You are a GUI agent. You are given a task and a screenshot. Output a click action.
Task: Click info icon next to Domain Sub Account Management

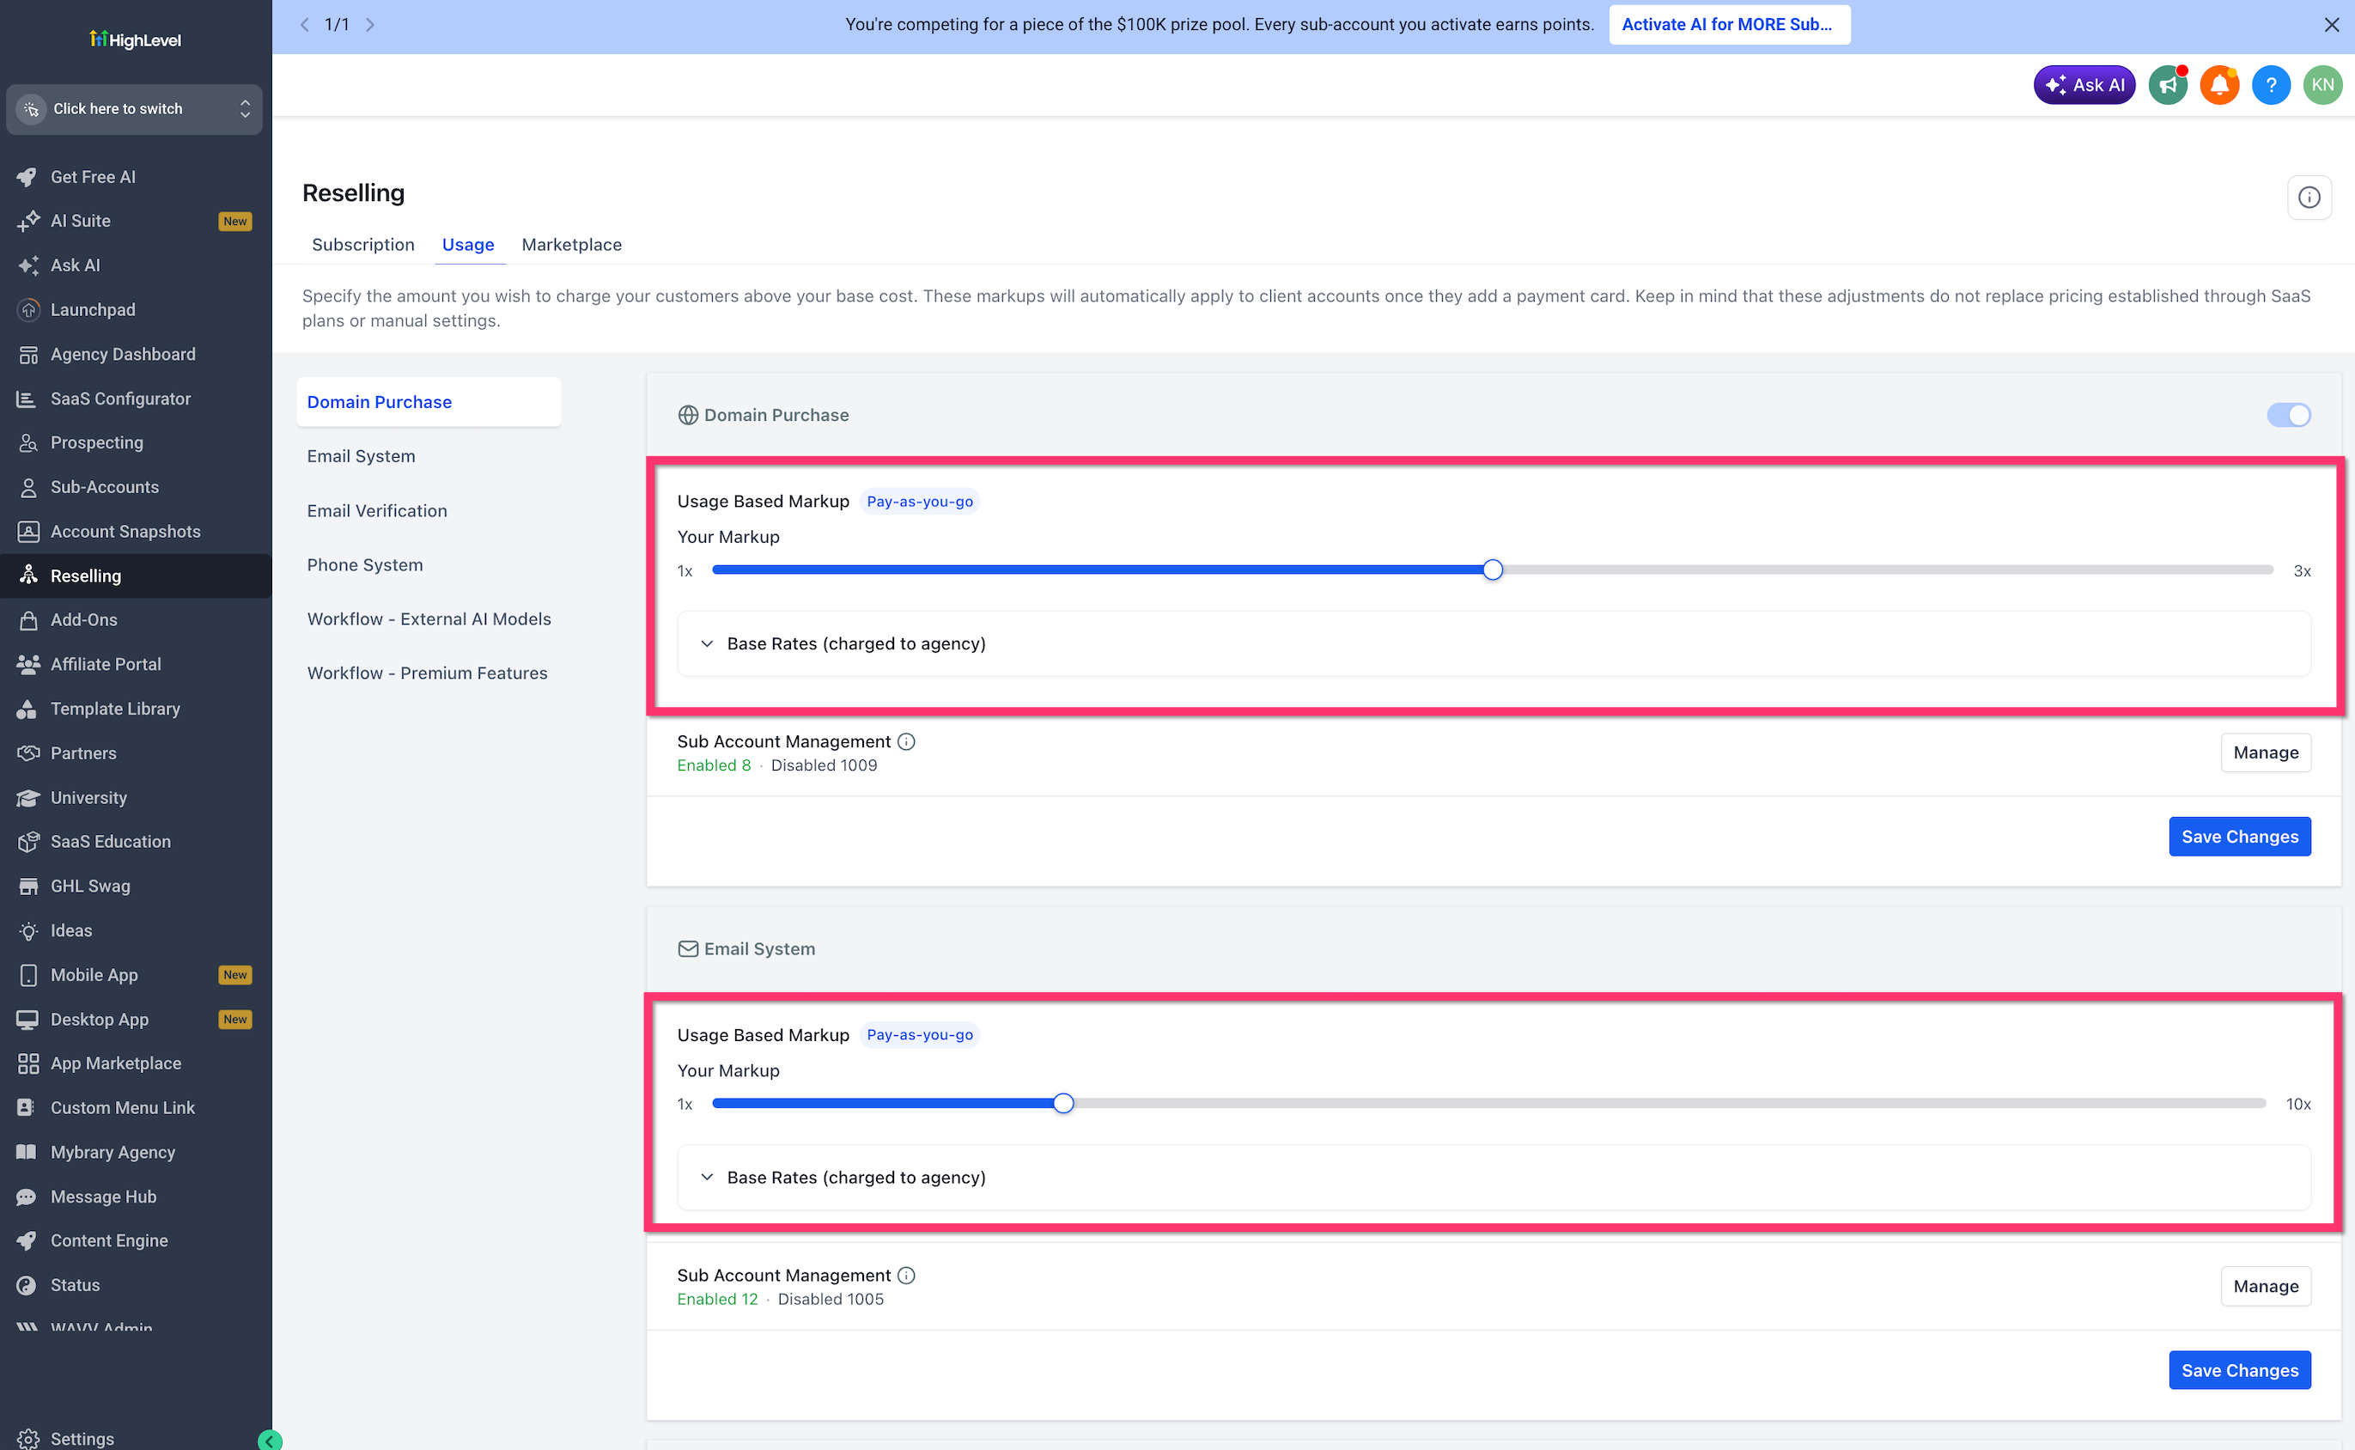click(x=906, y=741)
